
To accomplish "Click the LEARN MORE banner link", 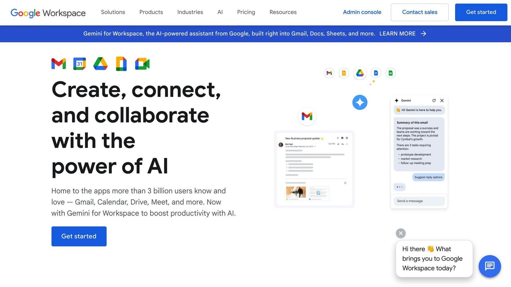I will click(x=397, y=33).
